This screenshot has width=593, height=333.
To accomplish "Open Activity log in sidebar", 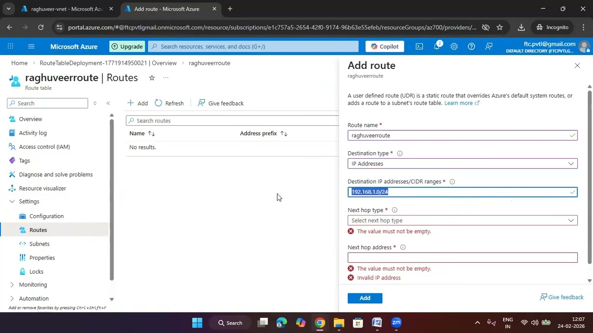I will pyautogui.click(x=33, y=133).
